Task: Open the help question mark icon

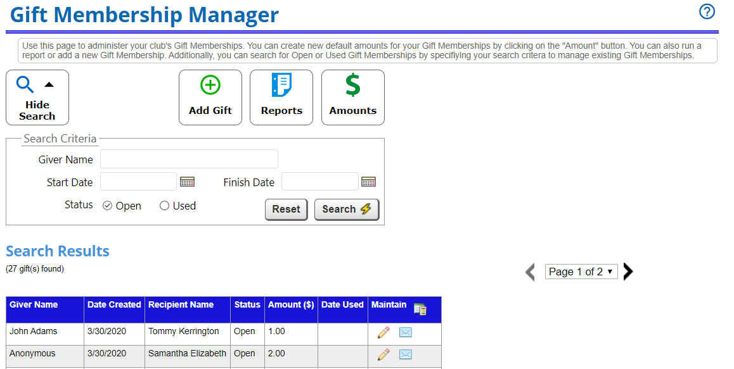Action: (707, 11)
